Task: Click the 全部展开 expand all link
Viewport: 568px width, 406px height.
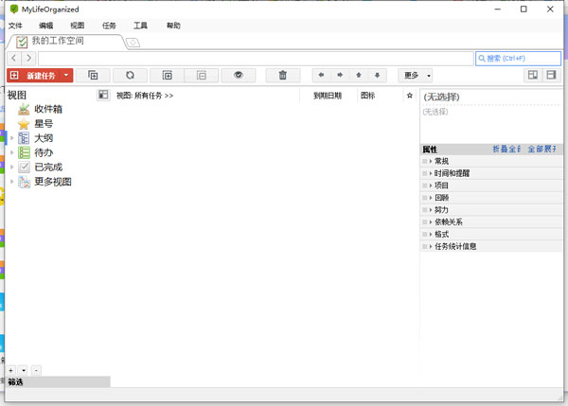Action: pos(541,149)
